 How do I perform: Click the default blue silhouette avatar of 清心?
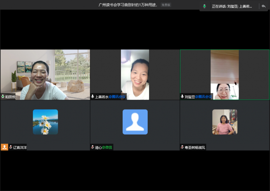click(135, 122)
